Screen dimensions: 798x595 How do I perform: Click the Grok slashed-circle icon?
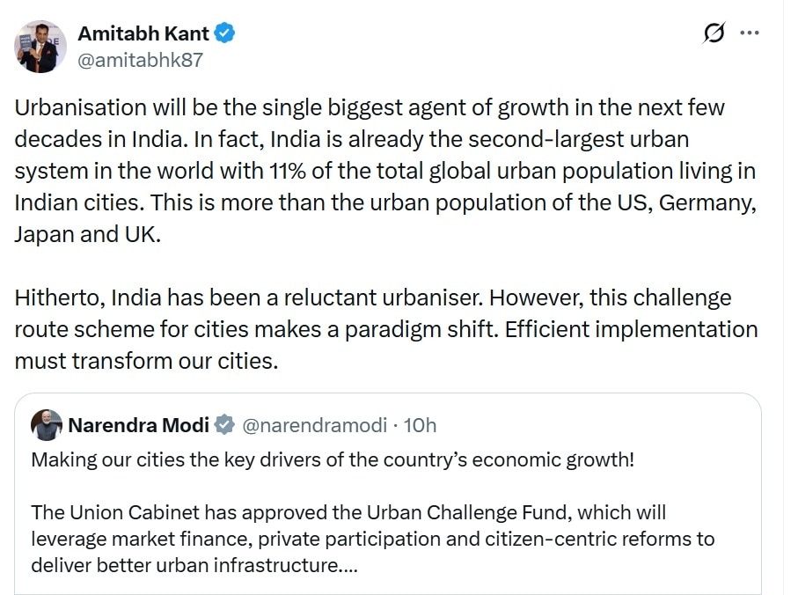click(714, 33)
